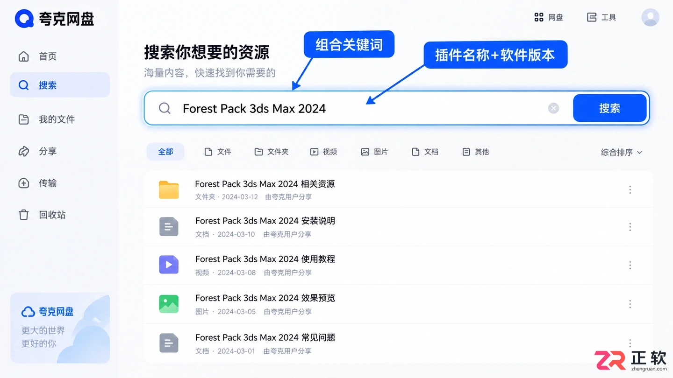Open Forest Pack 3ds Max 2024 效果预览
The image size is (673, 378).
click(265, 298)
